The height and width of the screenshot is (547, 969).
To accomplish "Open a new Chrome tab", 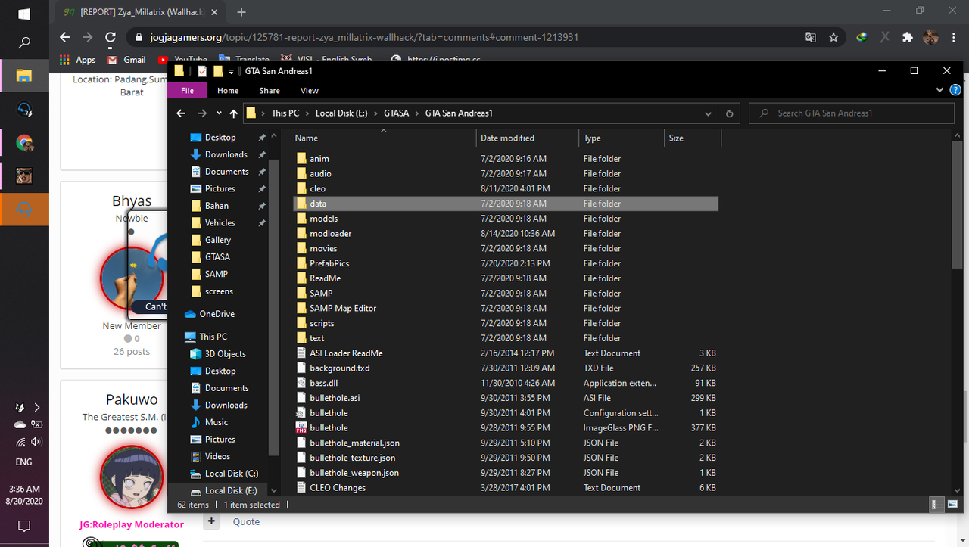I will tap(241, 12).
